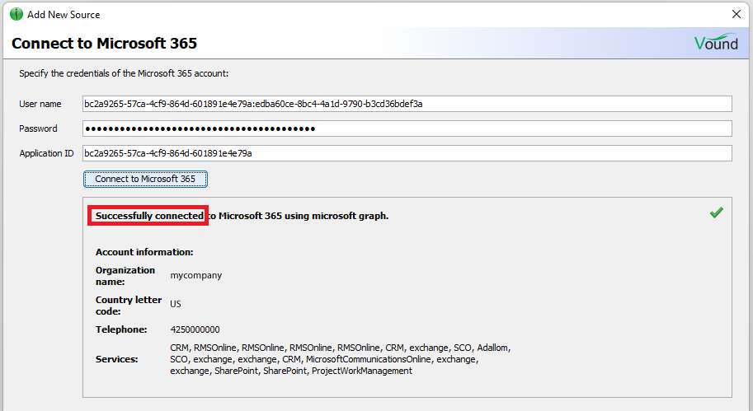
Task: Click 'Successfully connected to Microsoft 365' status message
Action: pos(242,216)
